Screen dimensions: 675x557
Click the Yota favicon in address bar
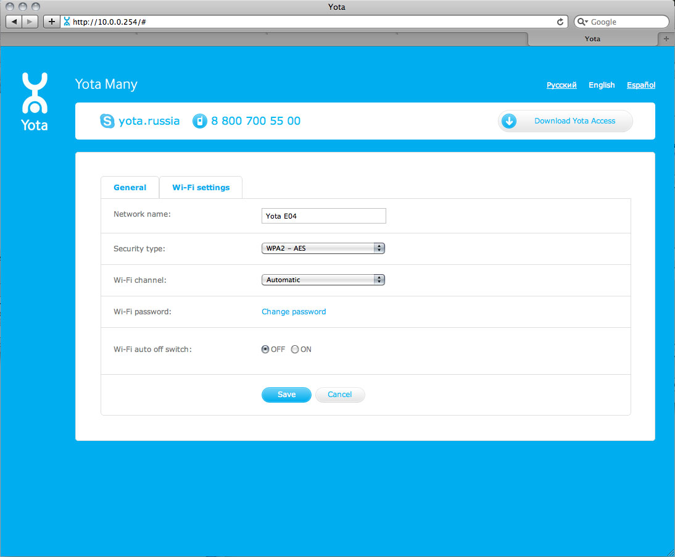[67, 22]
